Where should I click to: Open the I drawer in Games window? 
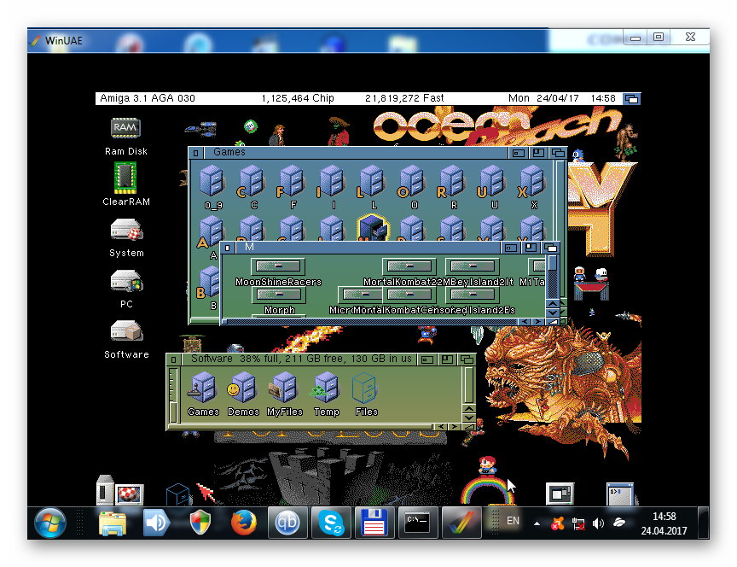[330, 182]
